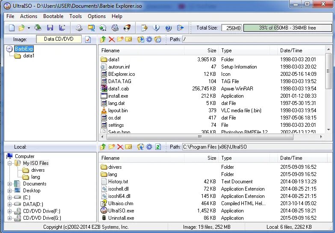Click the checkmark page icon beside Data CD/DVD

(x=88, y=39)
